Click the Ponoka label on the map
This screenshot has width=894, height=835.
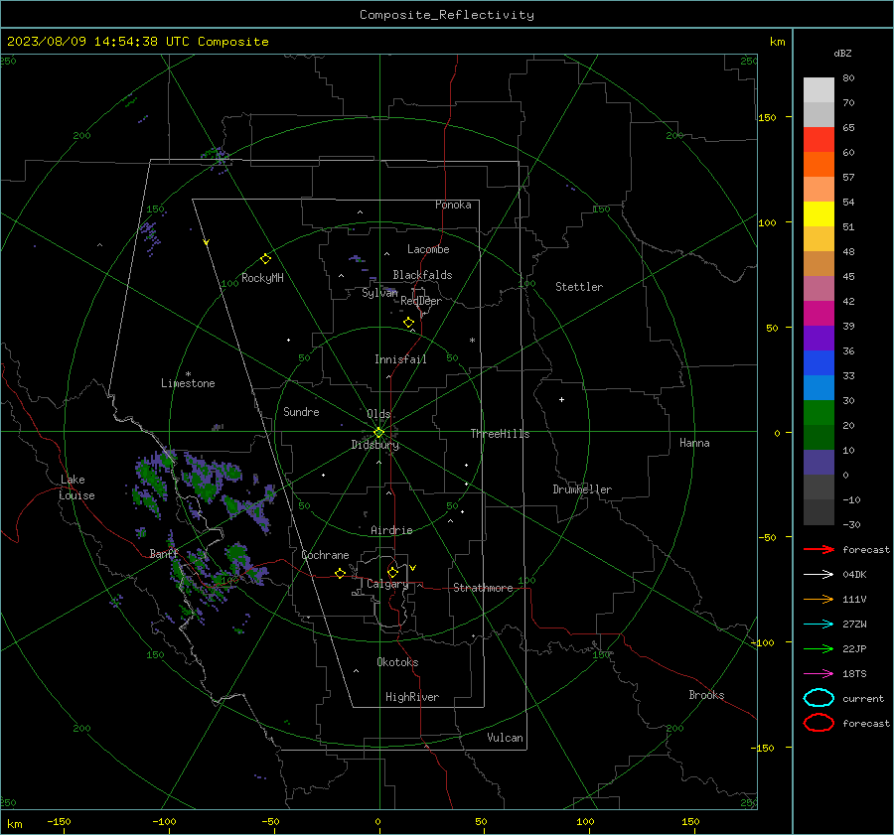[x=453, y=205]
